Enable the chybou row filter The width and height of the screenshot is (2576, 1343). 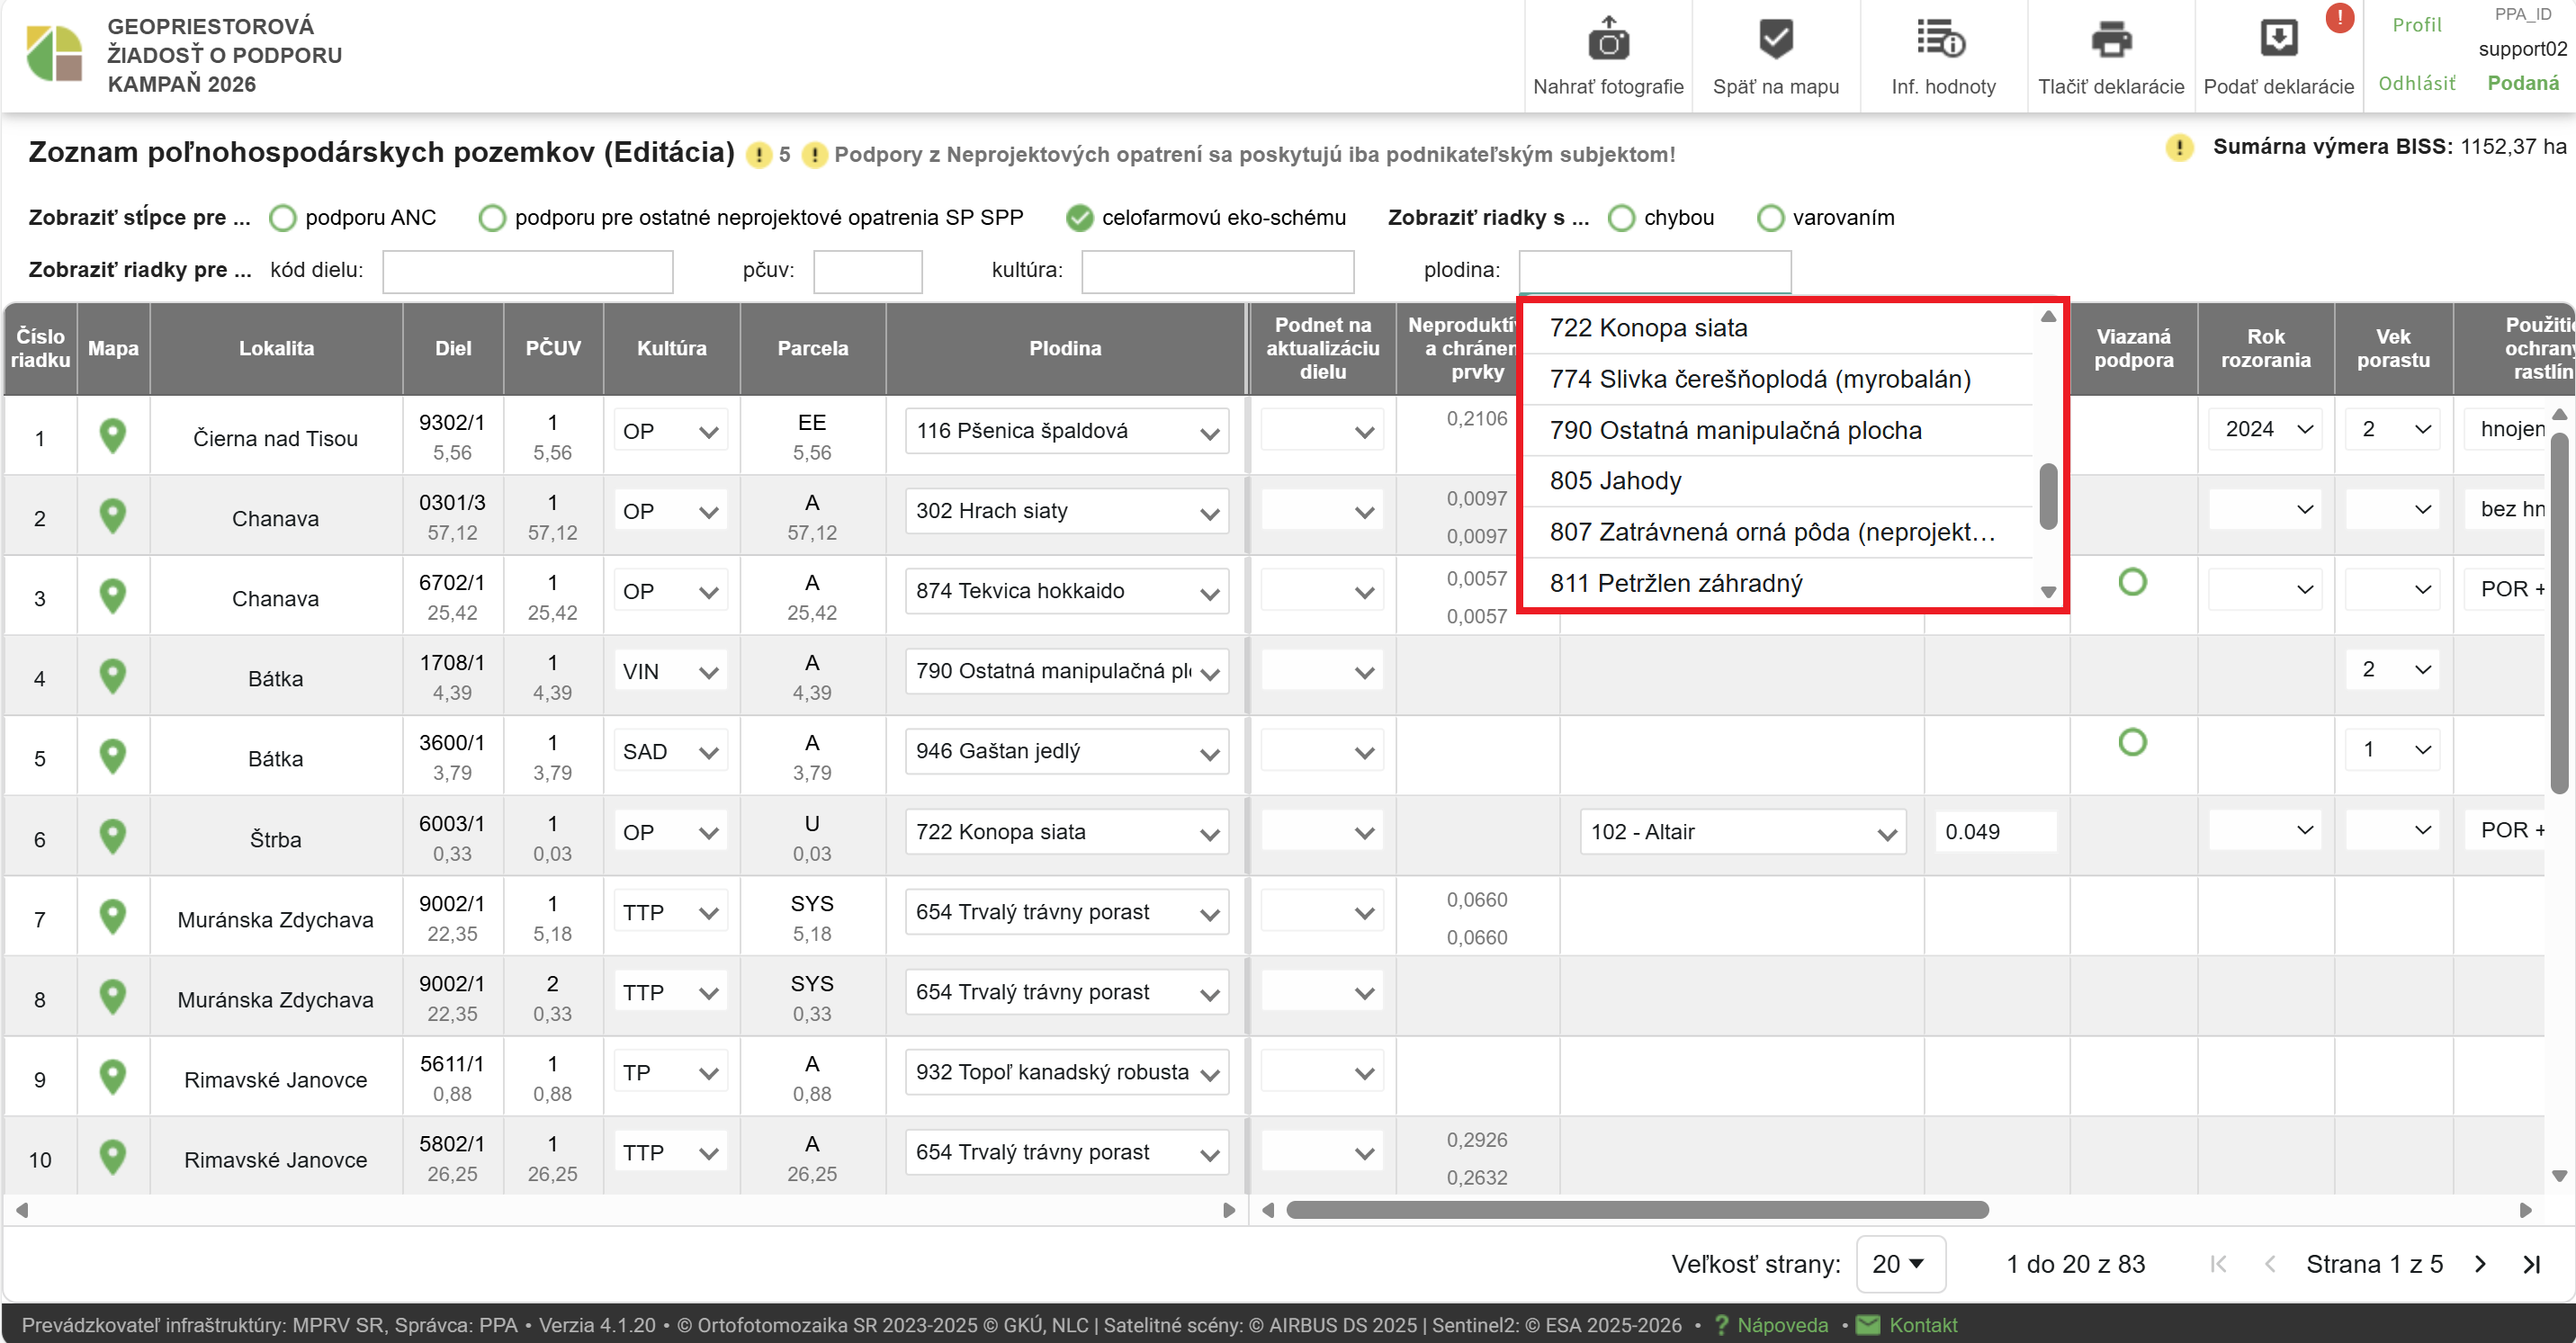click(1621, 218)
